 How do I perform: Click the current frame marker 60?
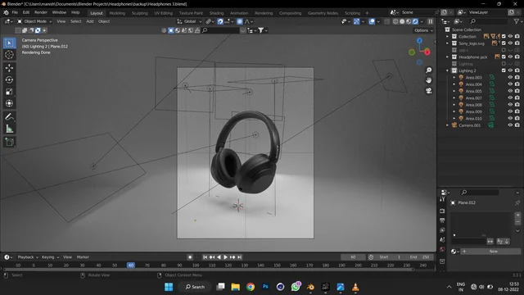click(131, 265)
